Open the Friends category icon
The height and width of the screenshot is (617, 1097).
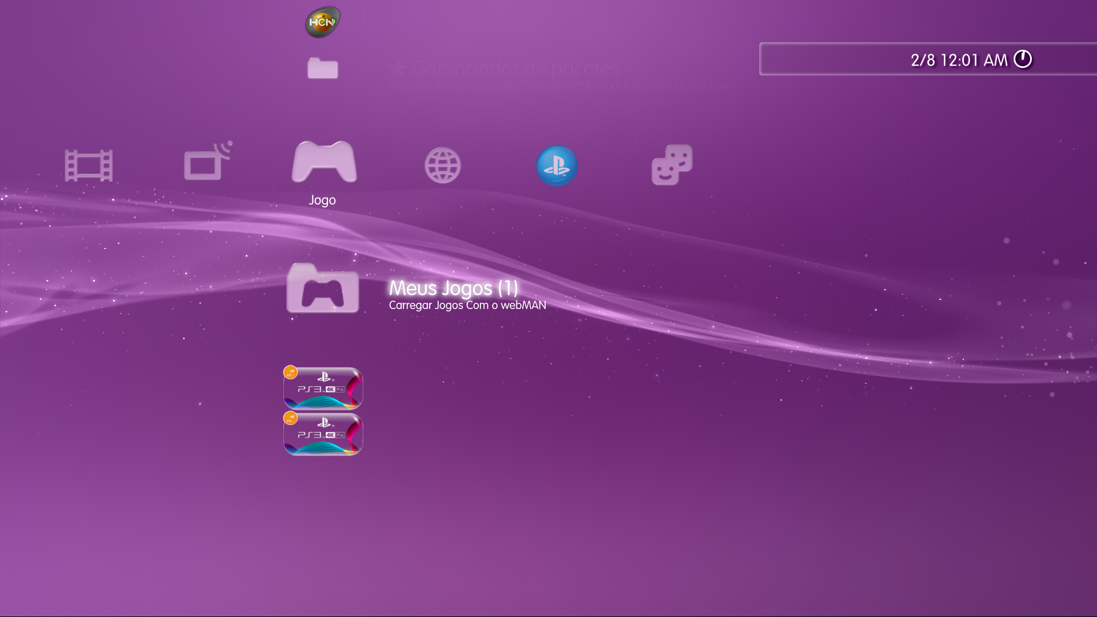(671, 165)
